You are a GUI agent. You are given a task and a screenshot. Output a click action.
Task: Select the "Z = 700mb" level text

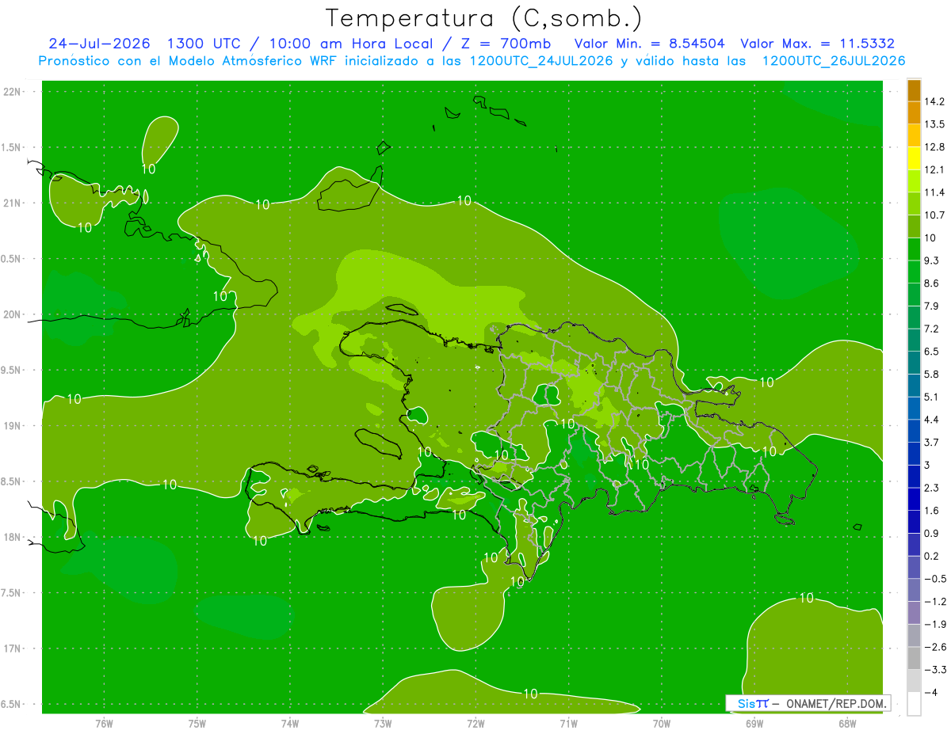tap(506, 44)
